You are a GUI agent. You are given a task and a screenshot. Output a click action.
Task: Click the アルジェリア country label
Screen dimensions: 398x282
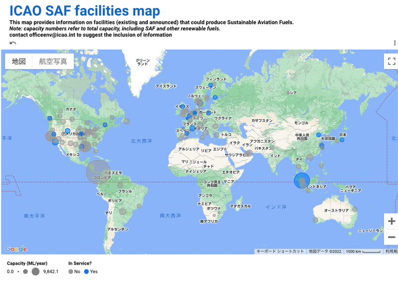[189, 149]
